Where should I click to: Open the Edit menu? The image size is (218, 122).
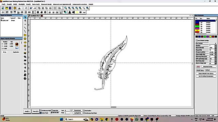coord(15,4)
